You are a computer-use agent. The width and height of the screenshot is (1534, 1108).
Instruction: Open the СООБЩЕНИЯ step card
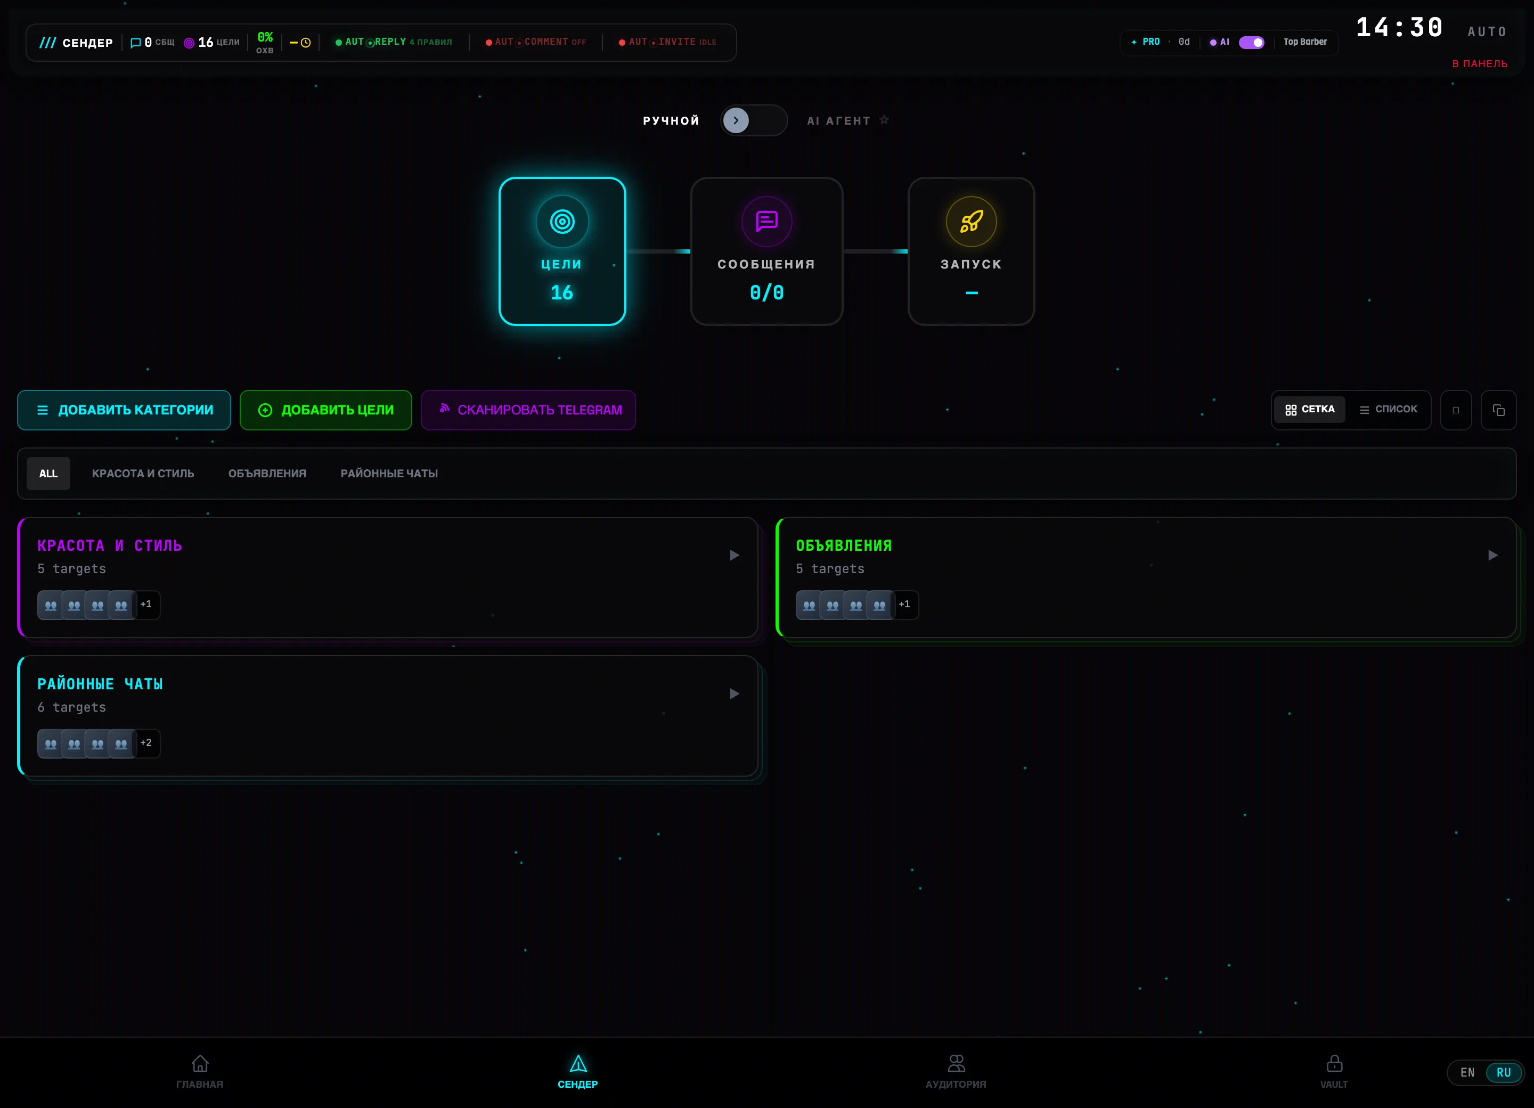(766, 251)
